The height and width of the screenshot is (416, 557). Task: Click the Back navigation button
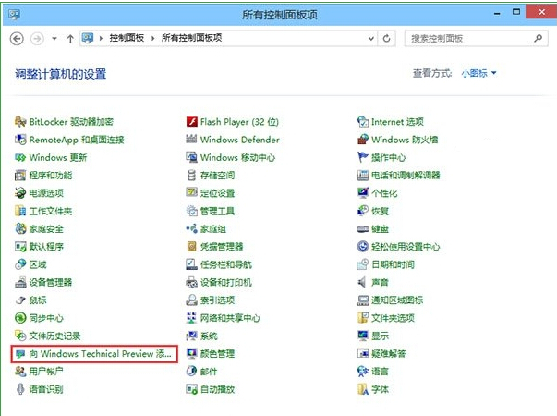[17, 38]
